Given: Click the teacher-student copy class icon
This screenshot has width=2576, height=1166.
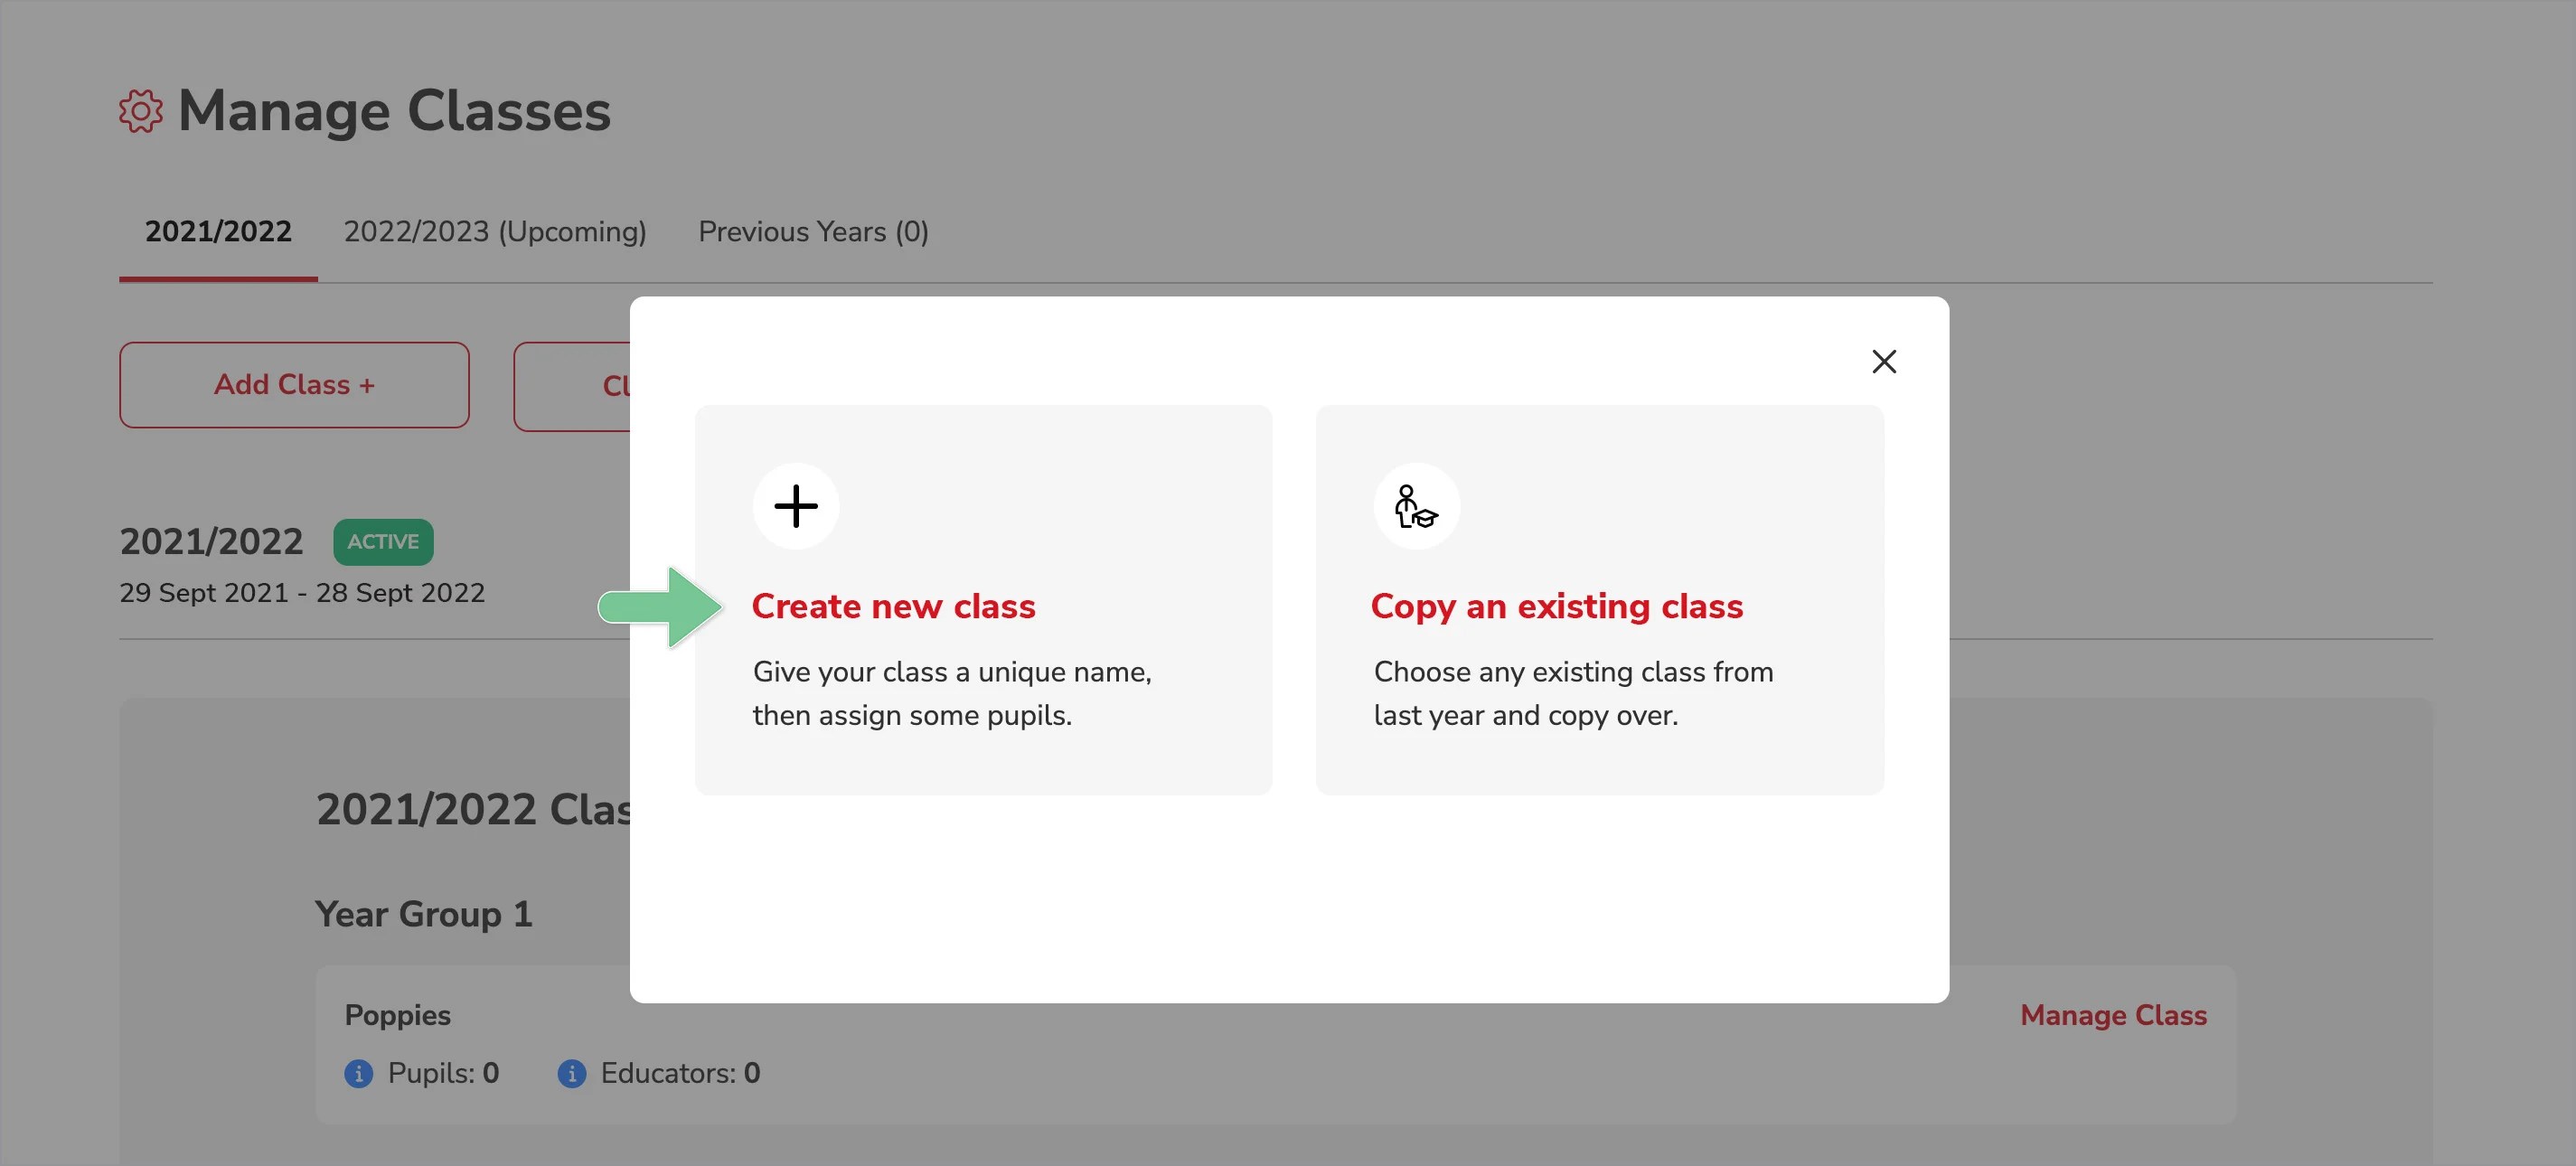Looking at the screenshot, I should [x=1415, y=506].
